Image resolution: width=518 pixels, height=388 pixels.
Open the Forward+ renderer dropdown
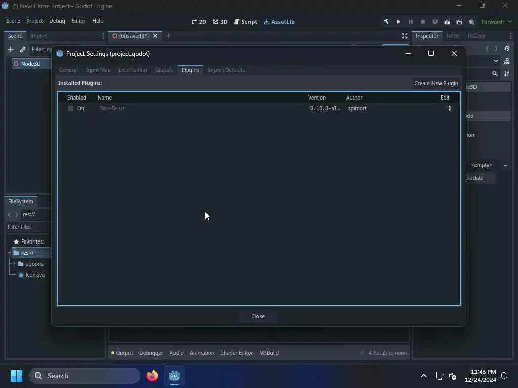point(497,22)
